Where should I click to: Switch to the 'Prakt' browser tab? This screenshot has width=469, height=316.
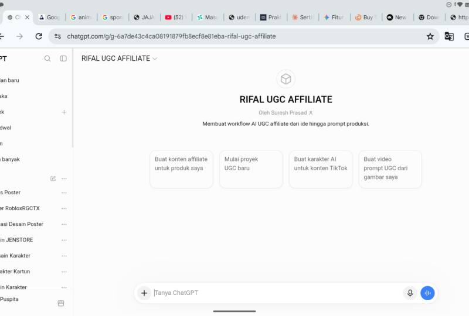271,18
